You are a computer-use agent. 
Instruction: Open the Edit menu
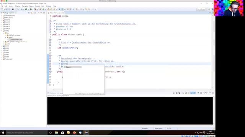point(6,6)
